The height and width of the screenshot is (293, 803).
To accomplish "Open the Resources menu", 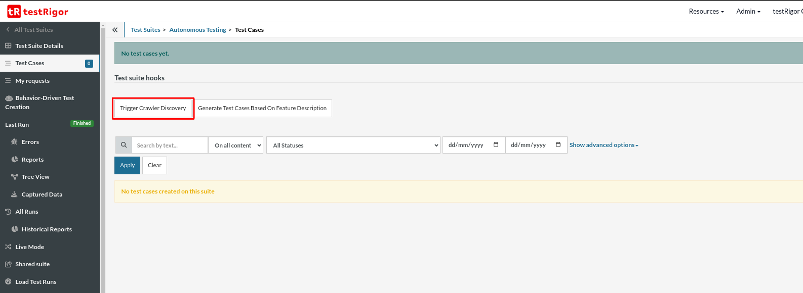I will (x=706, y=11).
